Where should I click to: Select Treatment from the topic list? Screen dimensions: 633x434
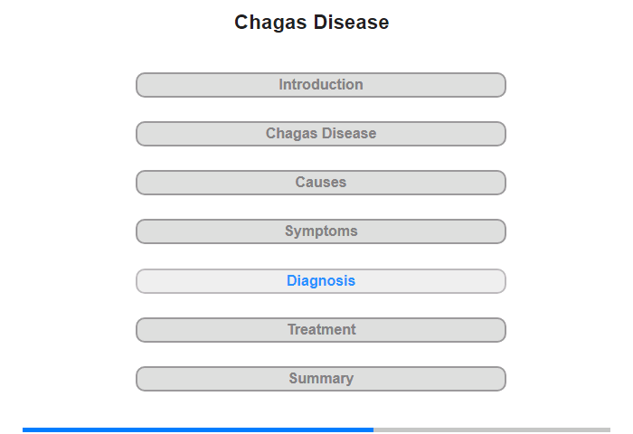point(320,330)
